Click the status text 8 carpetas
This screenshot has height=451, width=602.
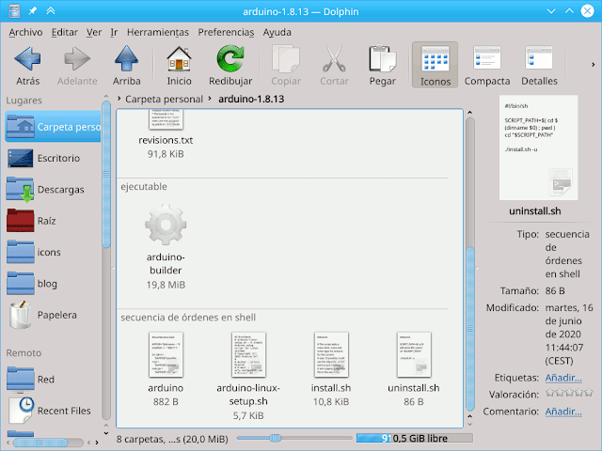172,439
